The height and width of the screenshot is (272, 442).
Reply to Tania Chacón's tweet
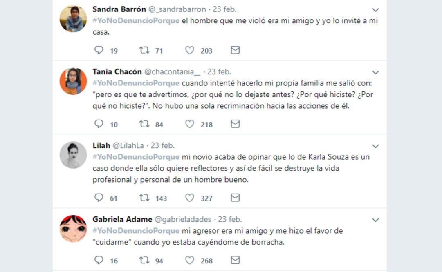pyautogui.click(x=99, y=124)
